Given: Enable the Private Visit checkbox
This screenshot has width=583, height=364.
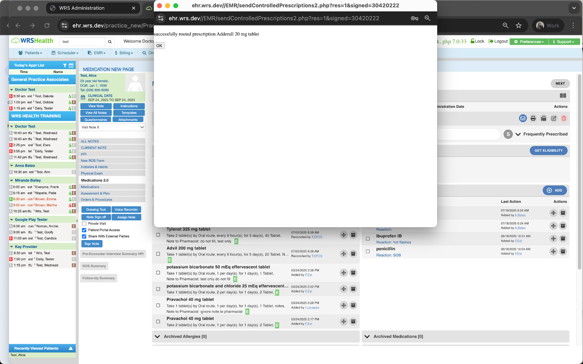Looking at the screenshot, I should pos(84,223).
